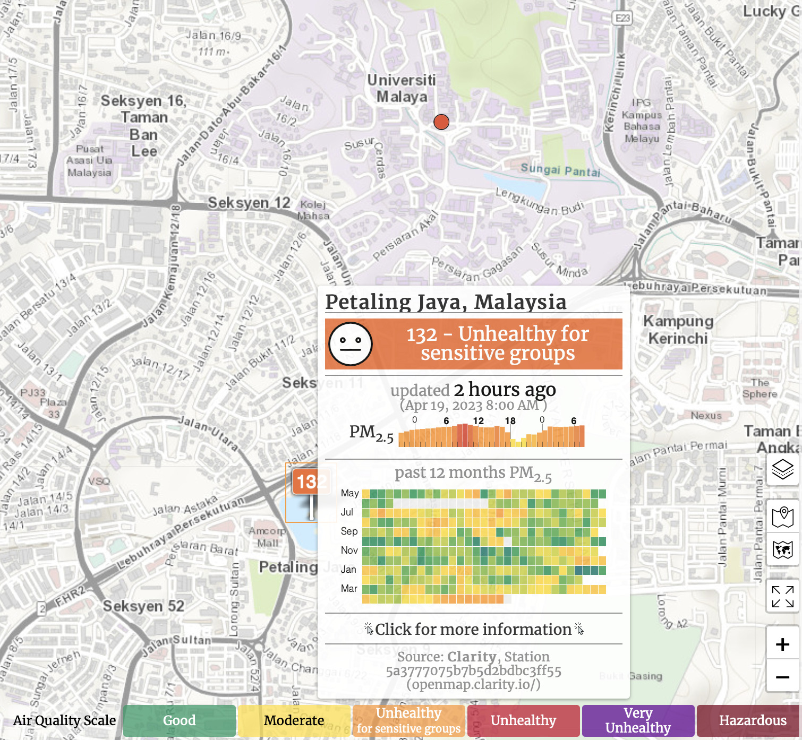Click the Moderate scale legend box
The height and width of the screenshot is (740, 802).
click(294, 720)
